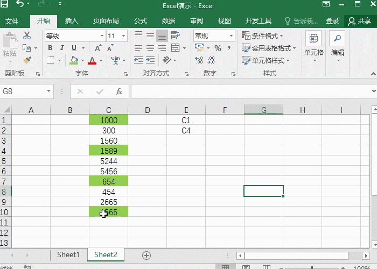Decrease indent
The height and width of the screenshot is (269, 377).
(x=138, y=60)
